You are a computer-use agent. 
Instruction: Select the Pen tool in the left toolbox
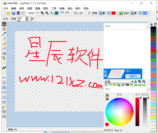point(4,39)
